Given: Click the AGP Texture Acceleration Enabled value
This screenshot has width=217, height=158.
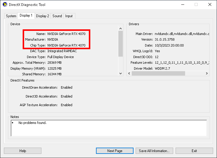Looking at the screenshot, I should (x=66, y=105).
